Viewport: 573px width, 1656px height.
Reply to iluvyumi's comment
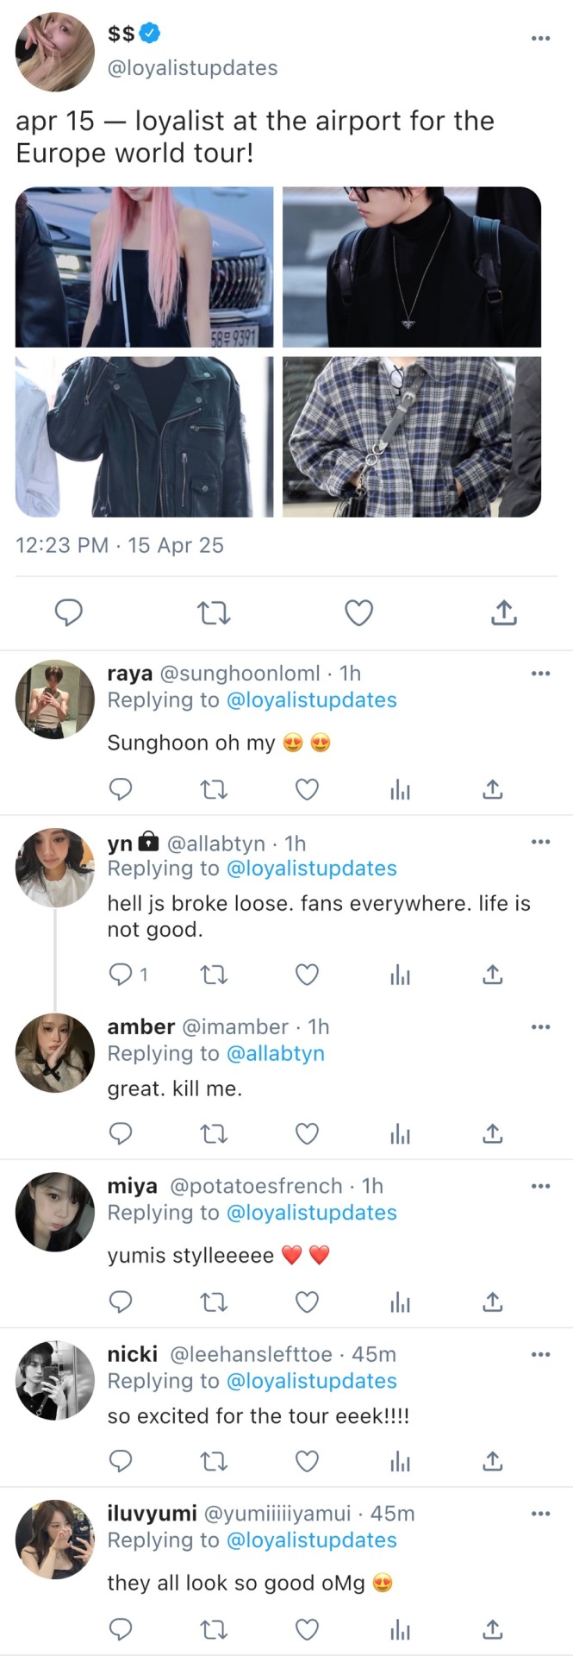tap(121, 1628)
